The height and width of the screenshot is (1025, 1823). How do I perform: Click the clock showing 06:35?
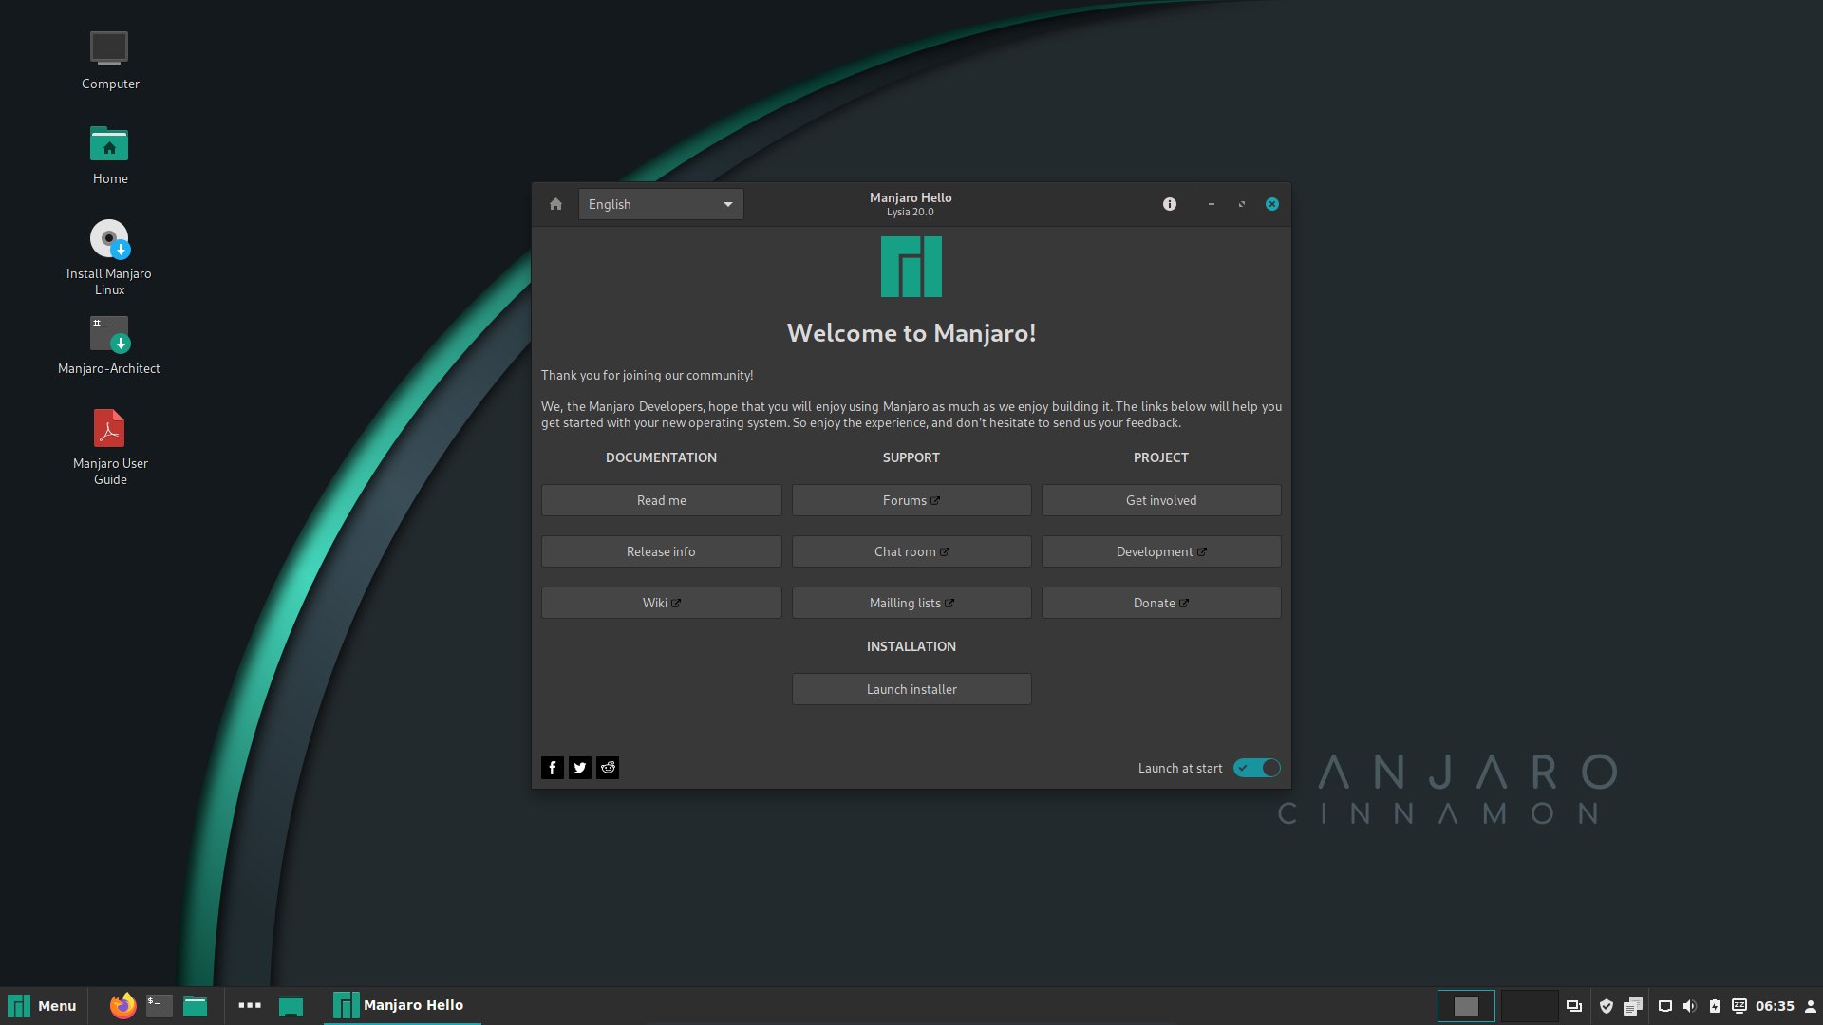(x=1774, y=1006)
